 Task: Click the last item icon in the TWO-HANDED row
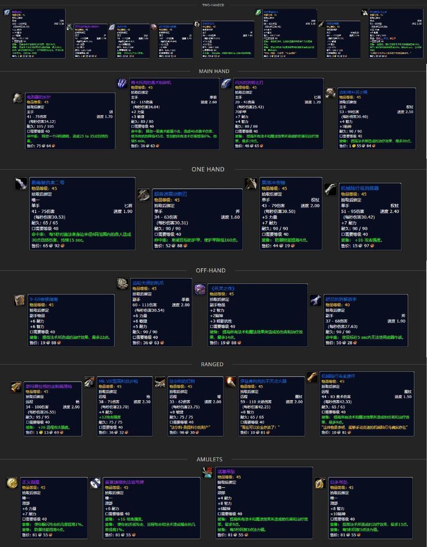click(x=364, y=13)
